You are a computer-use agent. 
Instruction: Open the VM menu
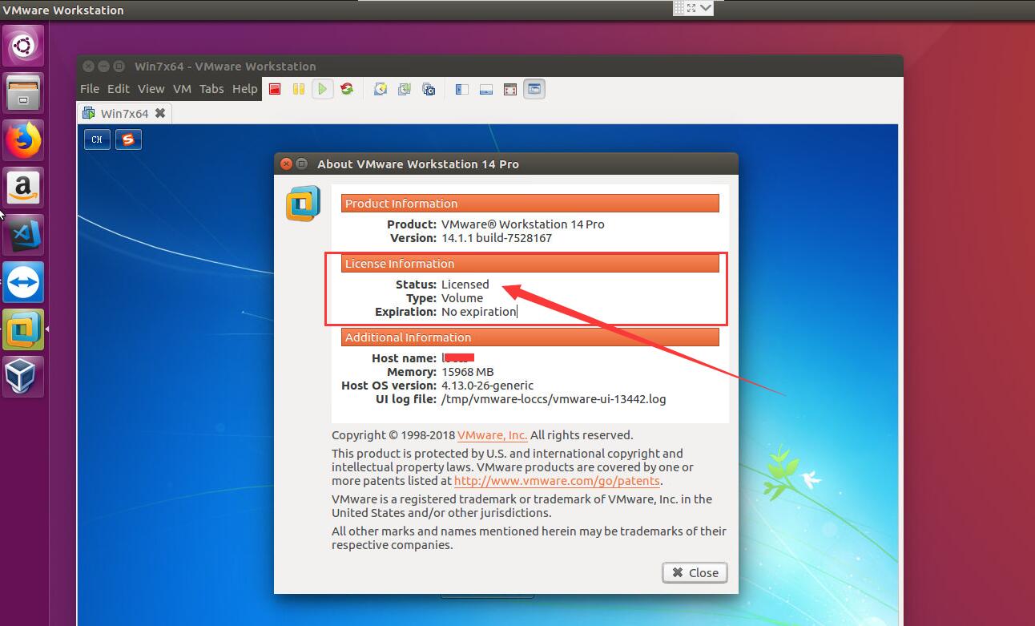[182, 89]
